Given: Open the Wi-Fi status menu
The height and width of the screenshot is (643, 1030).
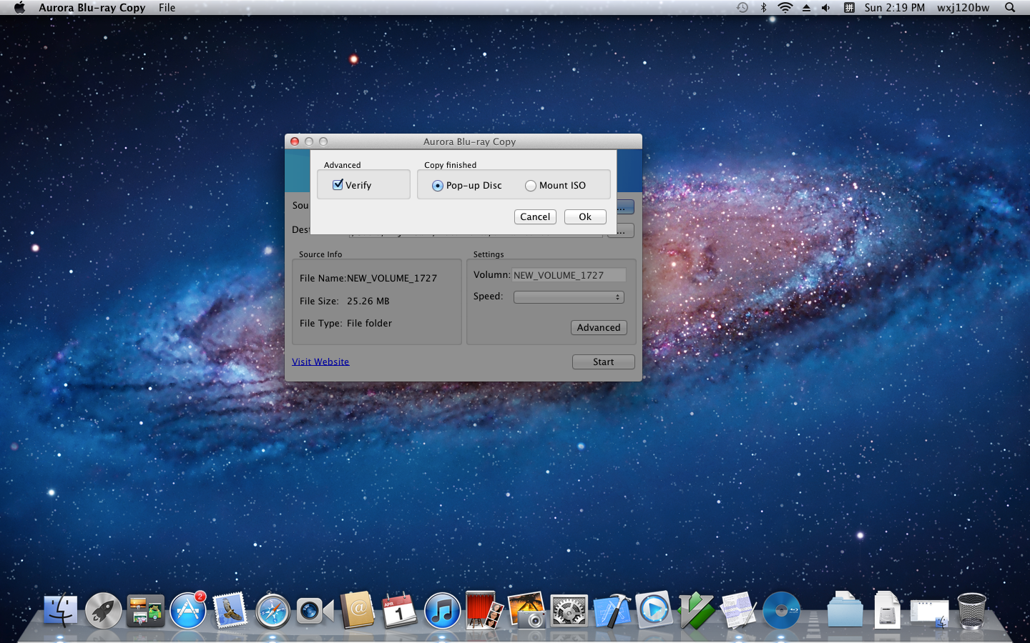Looking at the screenshot, I should (x=785, y=8).
